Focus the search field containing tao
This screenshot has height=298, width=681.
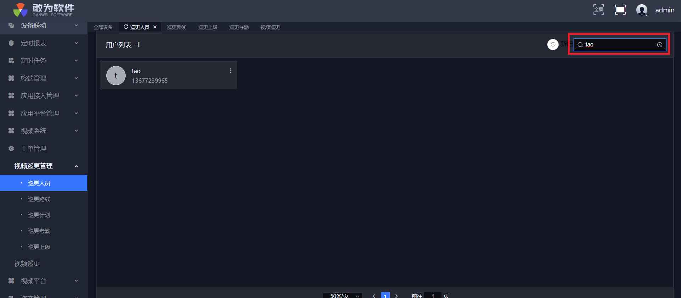620,45
